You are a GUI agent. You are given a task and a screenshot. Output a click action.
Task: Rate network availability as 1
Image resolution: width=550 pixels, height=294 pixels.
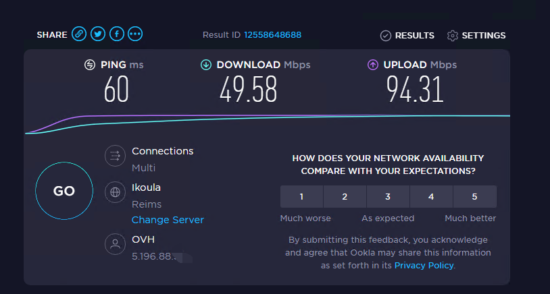click(x=301, y=197)
